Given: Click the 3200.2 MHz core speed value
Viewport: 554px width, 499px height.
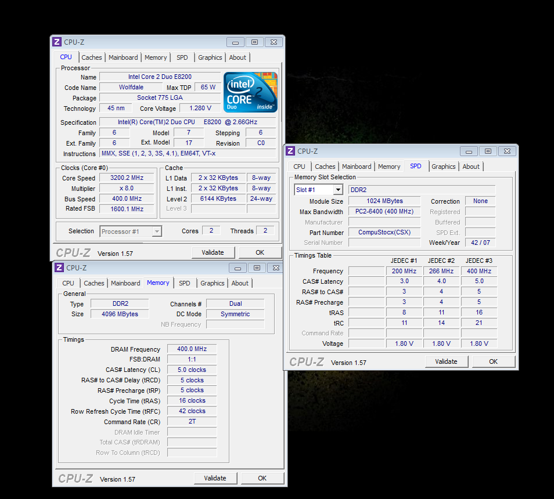Looking at the screenshot, I should (127, 178).
